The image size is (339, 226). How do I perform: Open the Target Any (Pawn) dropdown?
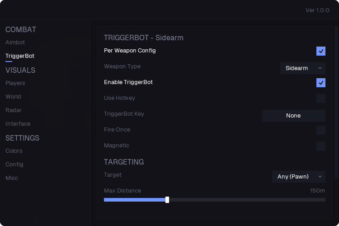[x=299, y=177]
